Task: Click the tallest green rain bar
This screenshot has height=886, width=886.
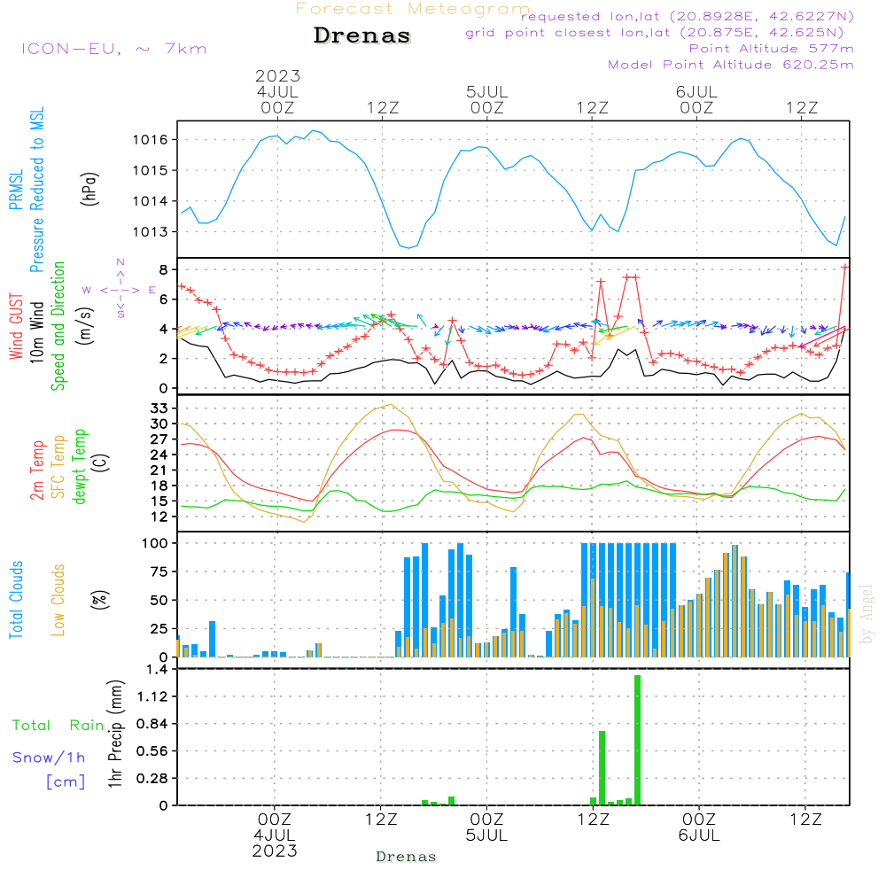Action: coord(637,740)
